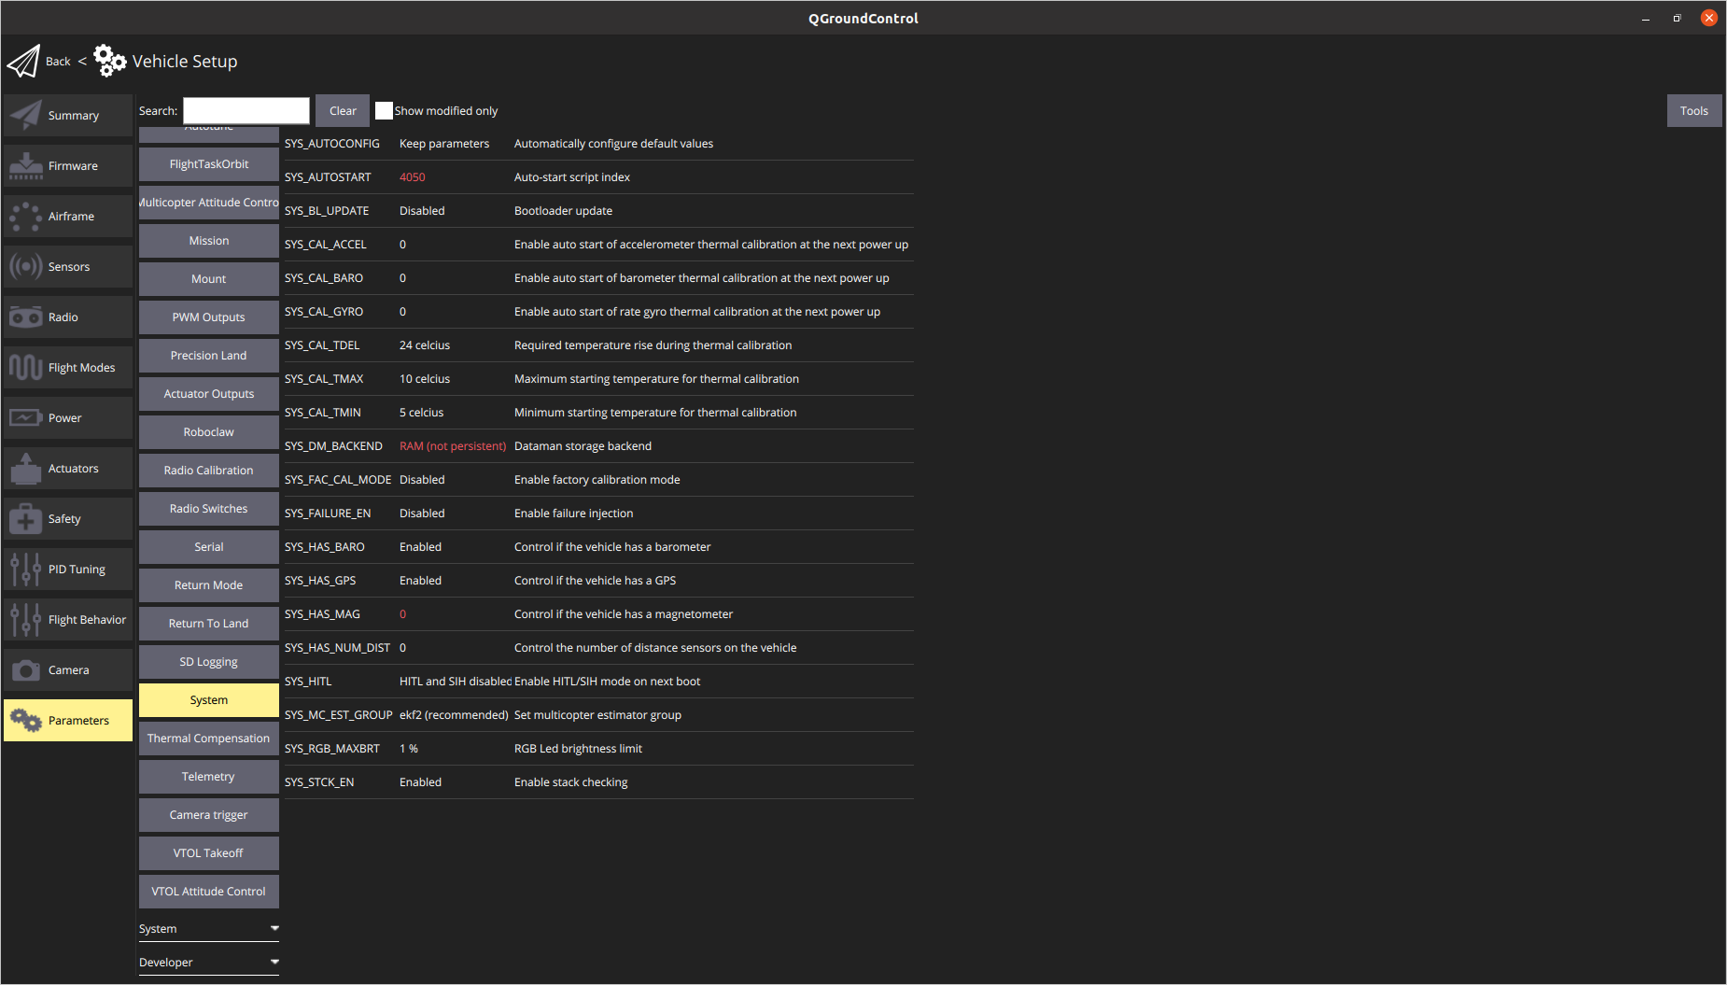Open the Actuator Outputs group
1727x985 pixels.
(209, 394)
